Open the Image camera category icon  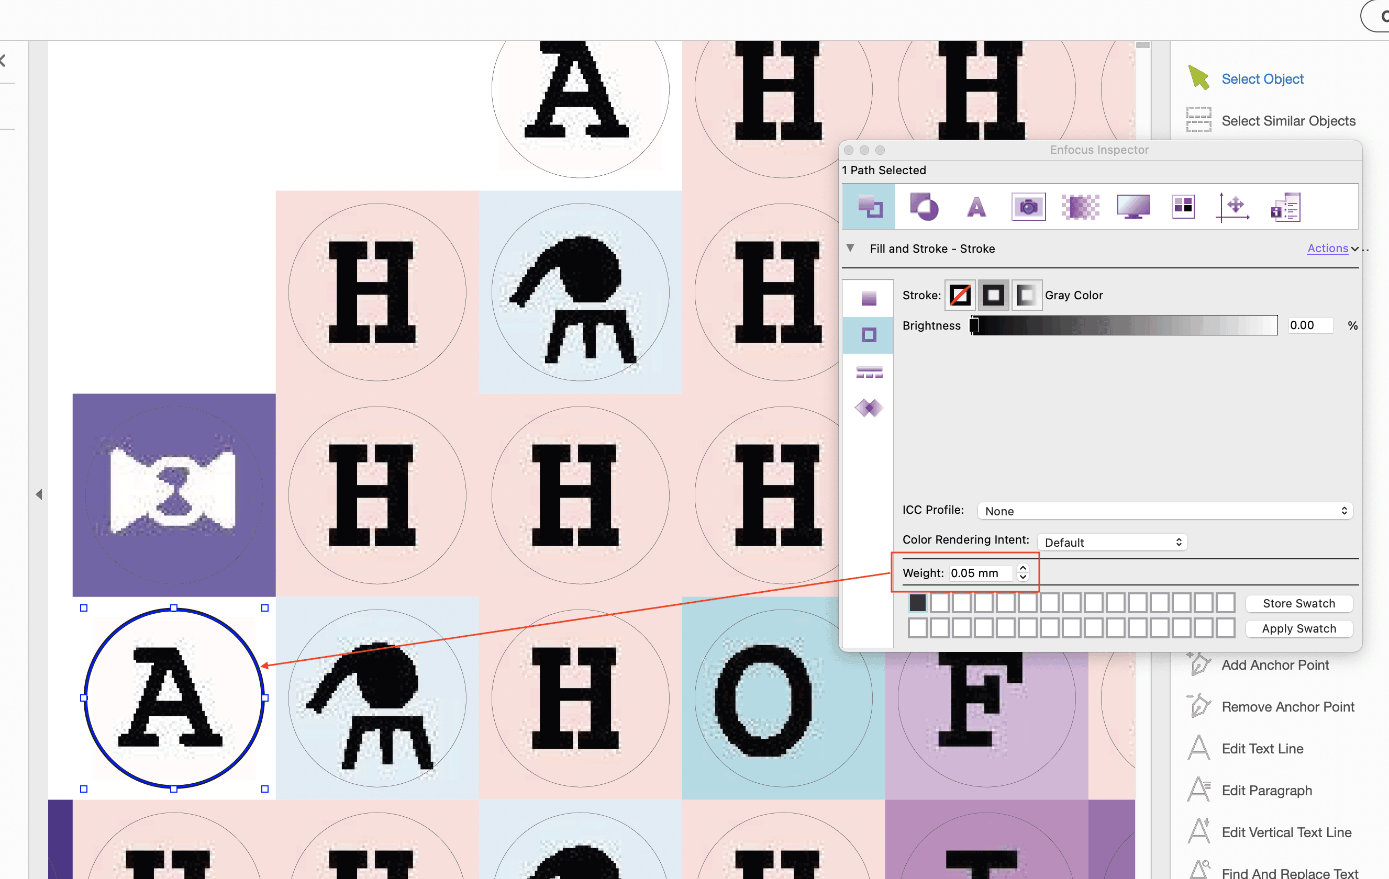tap(1027, 207)
